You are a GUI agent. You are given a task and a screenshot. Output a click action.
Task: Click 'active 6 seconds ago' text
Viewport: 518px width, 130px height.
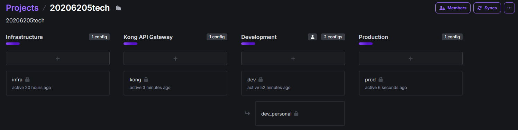coord(386,88)
